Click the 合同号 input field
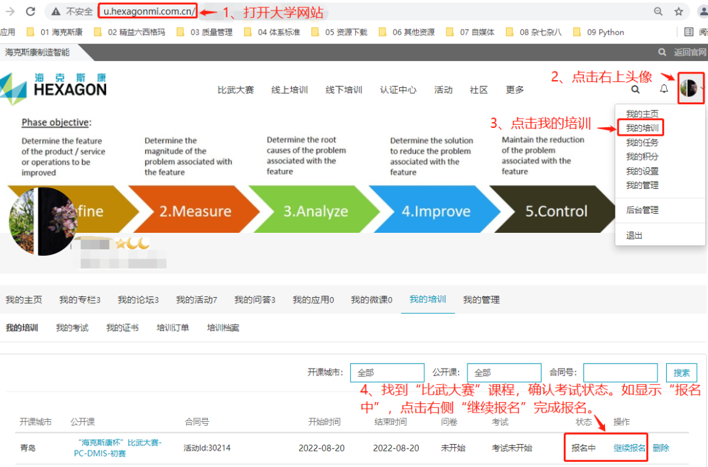The height and width of the screenshot is (467, 708). pyautogui.click(x=620, y=373)
